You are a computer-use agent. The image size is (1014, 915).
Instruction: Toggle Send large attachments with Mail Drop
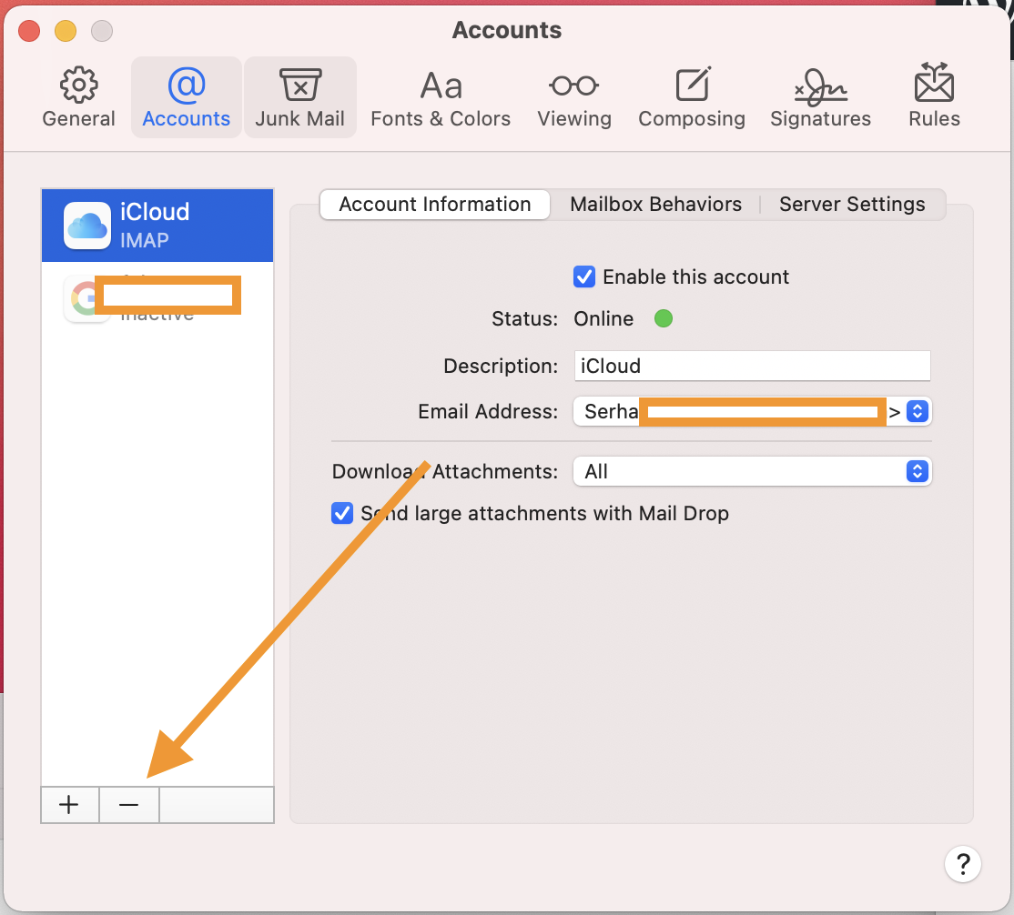point(342,513)
